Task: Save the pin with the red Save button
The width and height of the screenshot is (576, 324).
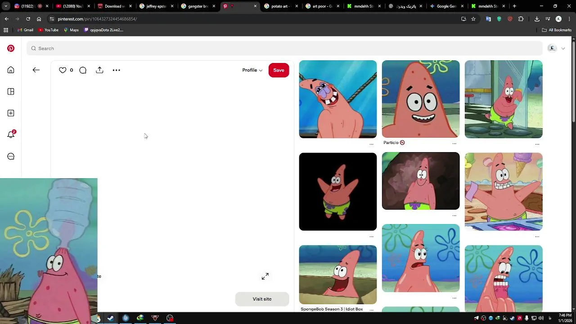Action: click(279, 70)
